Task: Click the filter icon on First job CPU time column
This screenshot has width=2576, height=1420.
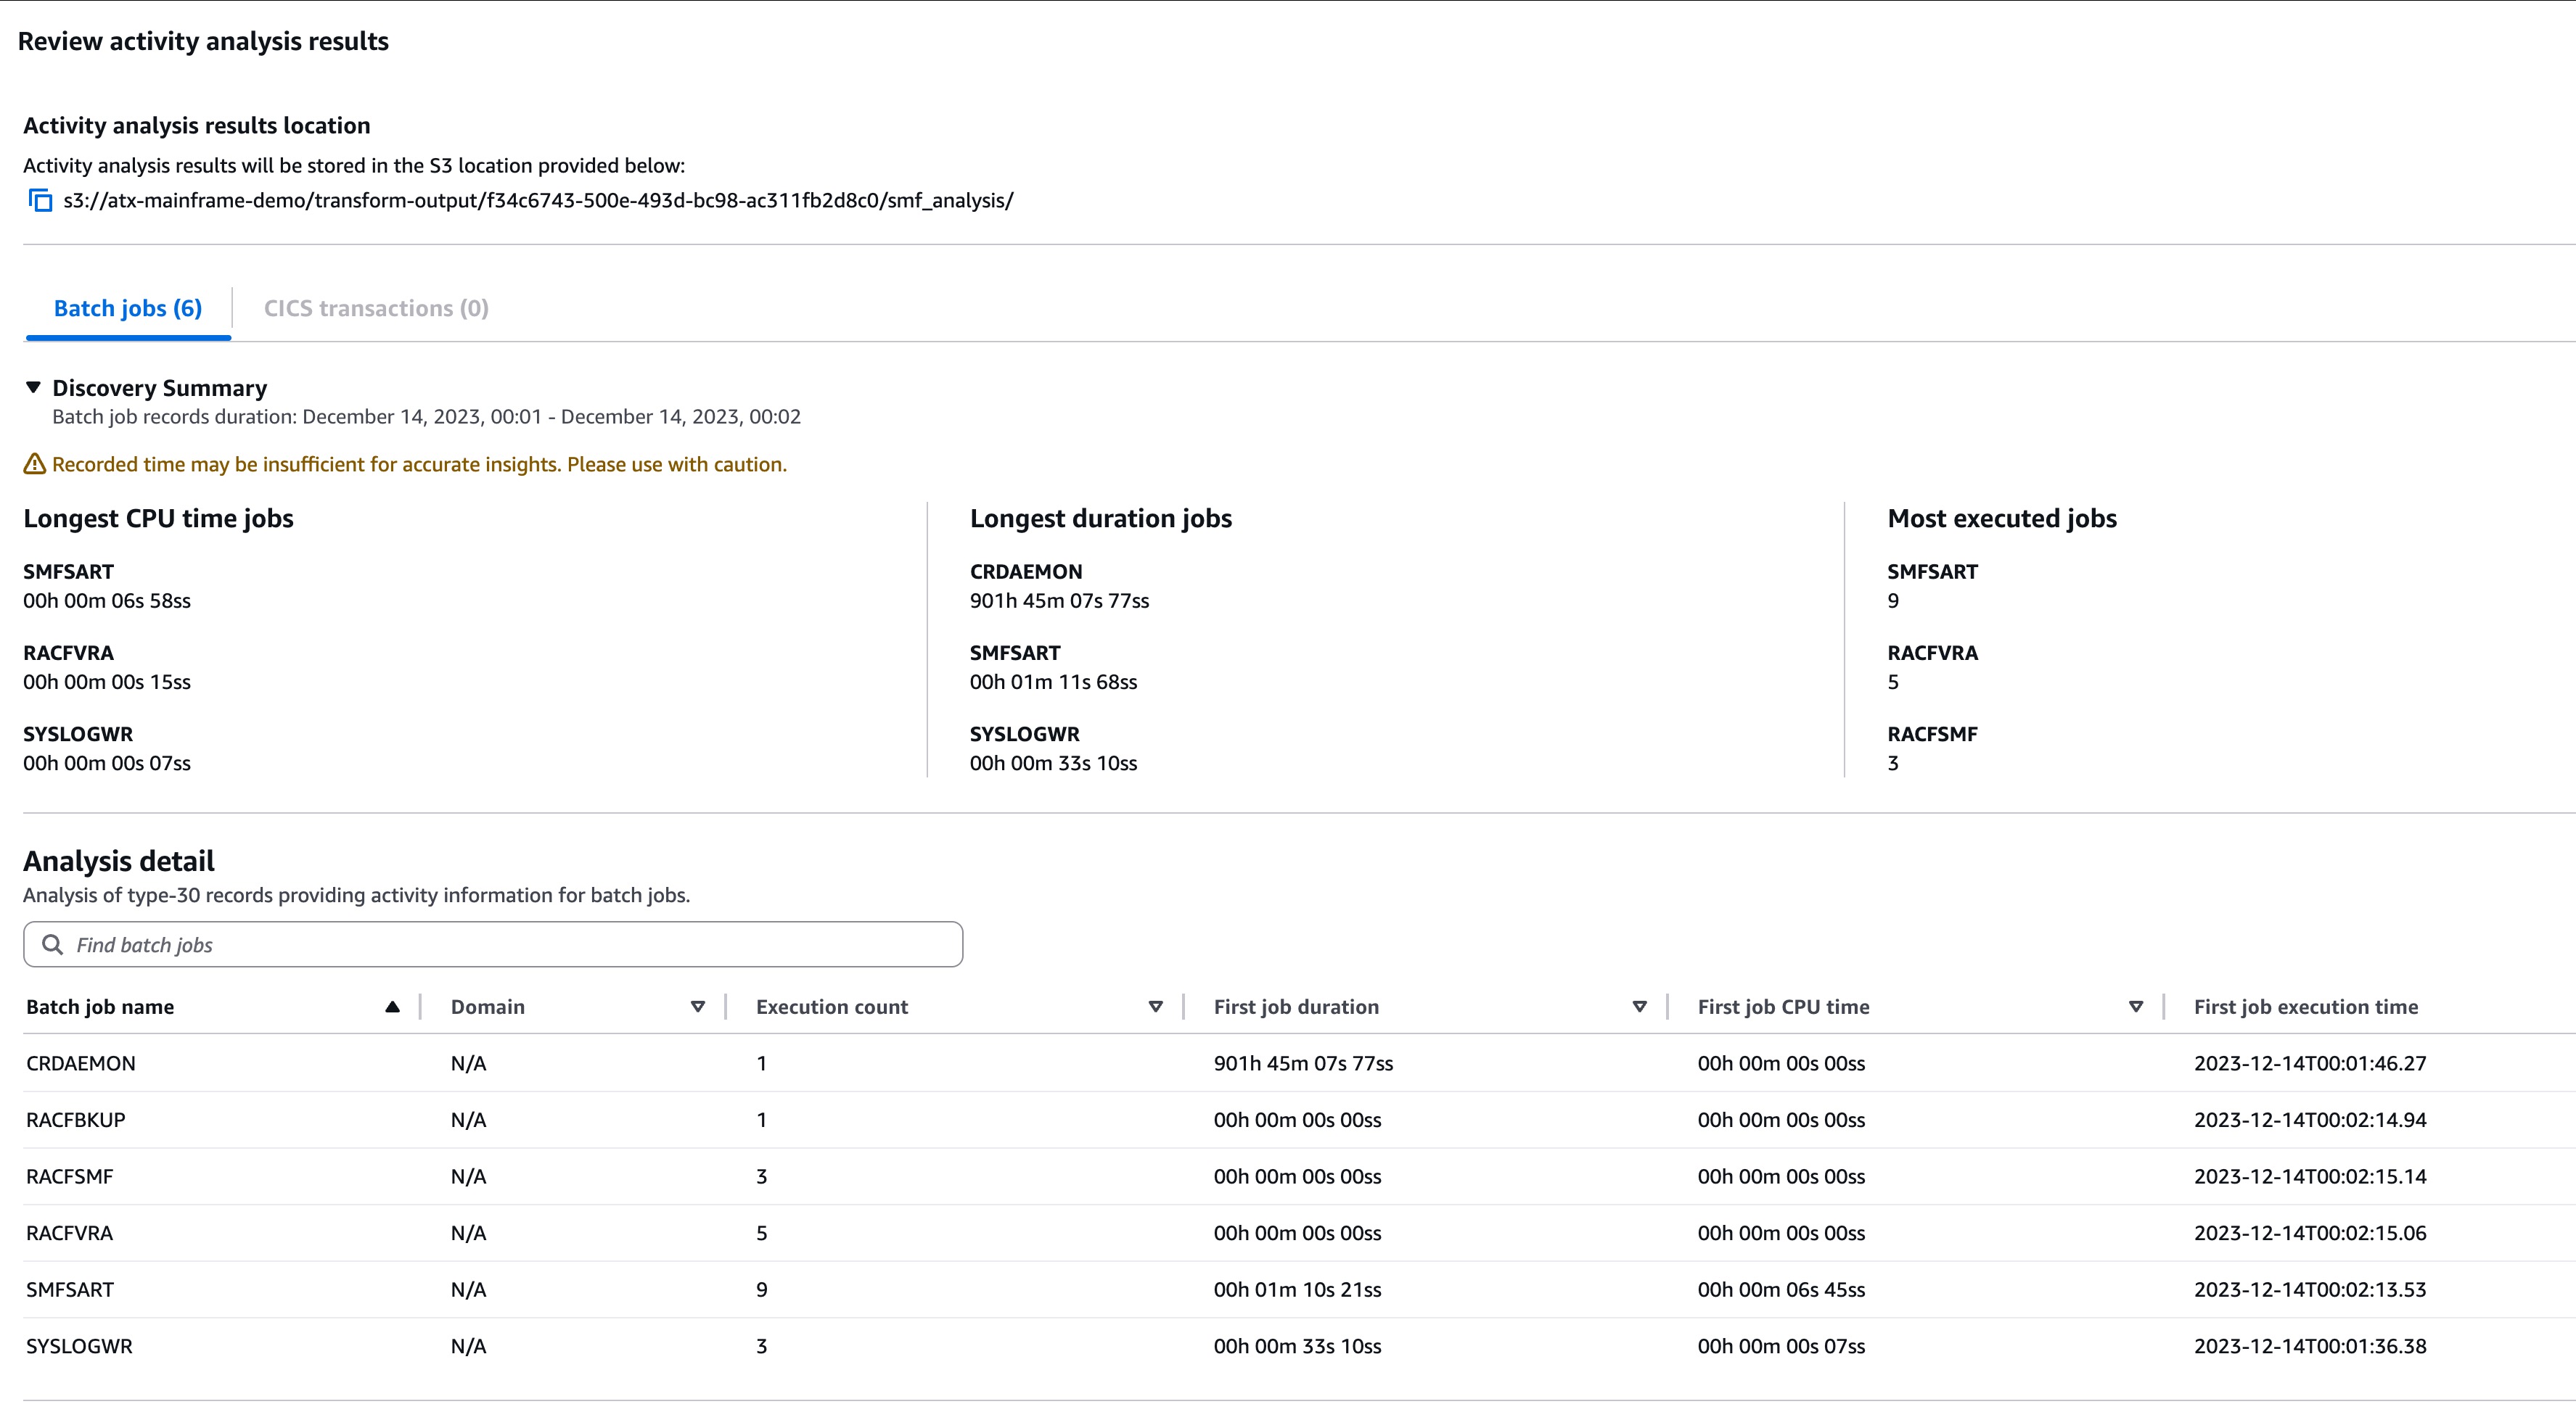Action: [x=2135, y=1007]
